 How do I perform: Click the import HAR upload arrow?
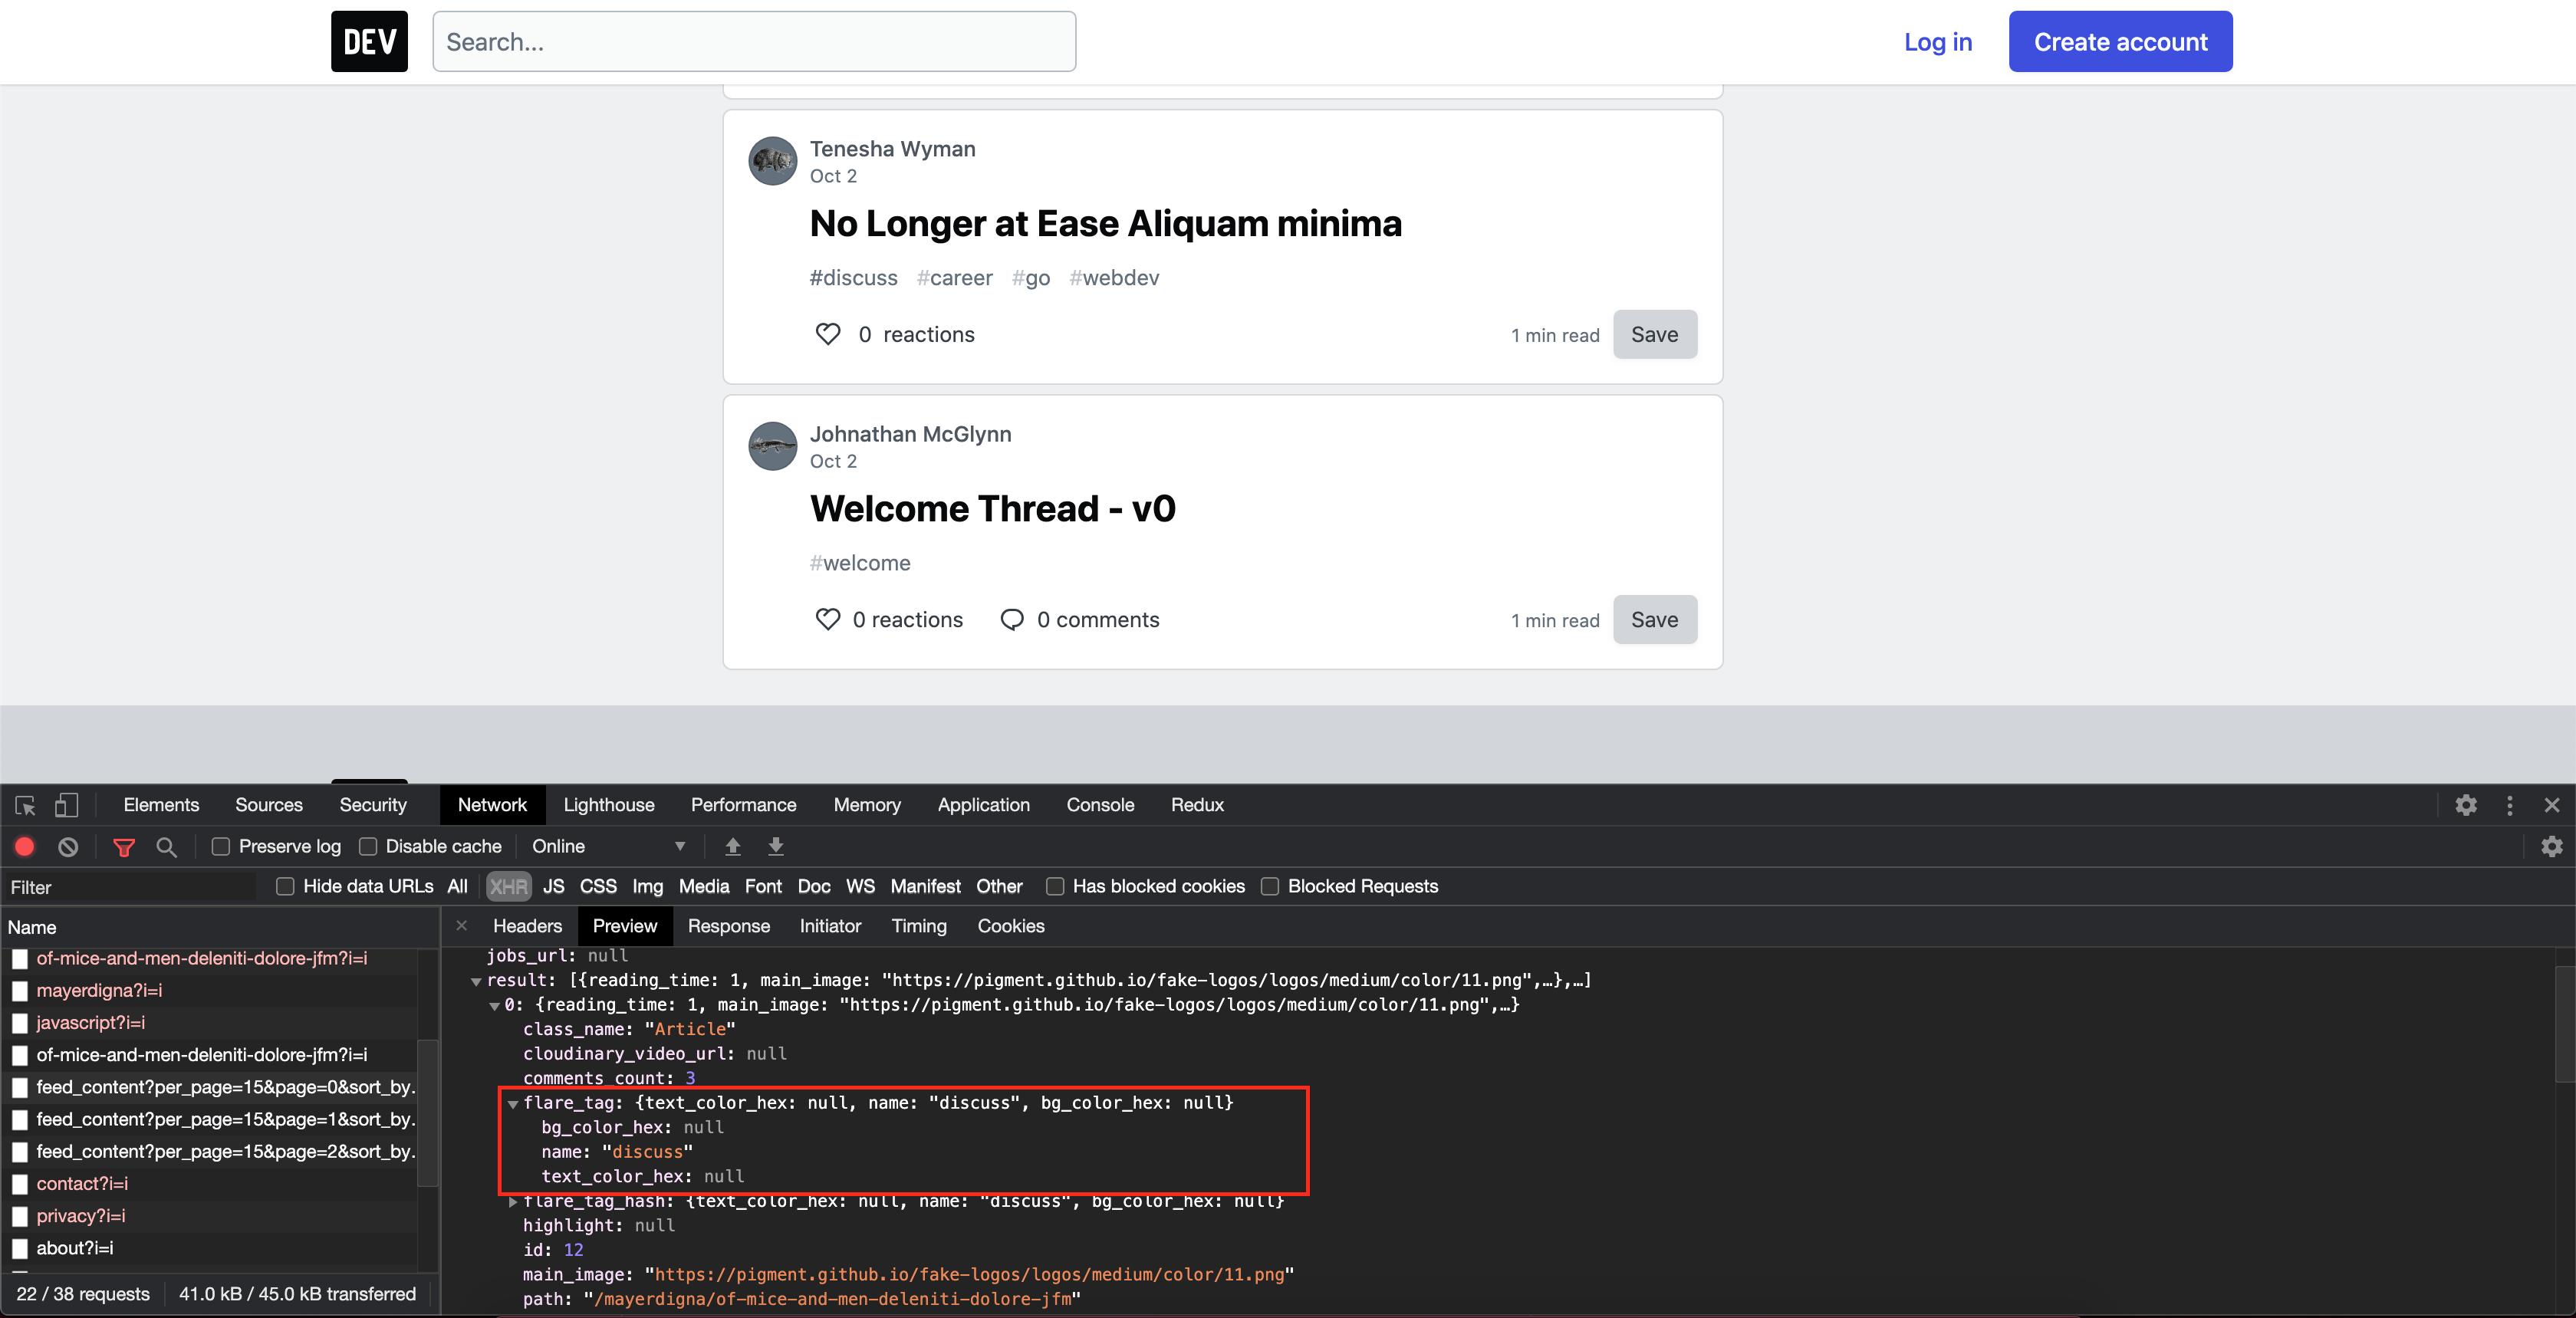pos(733,847)
